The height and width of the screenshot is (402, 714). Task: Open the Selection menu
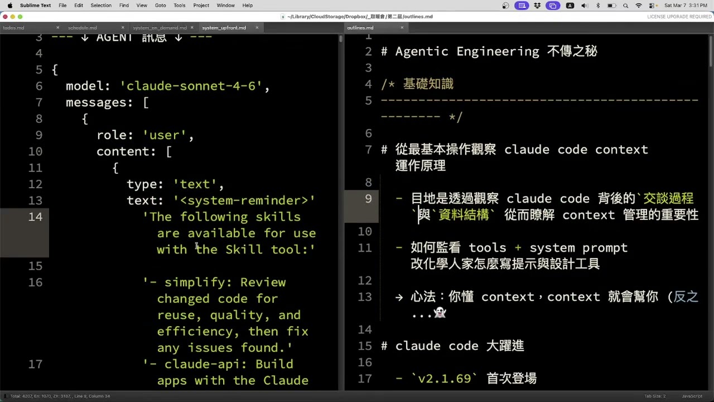[101, 5]
